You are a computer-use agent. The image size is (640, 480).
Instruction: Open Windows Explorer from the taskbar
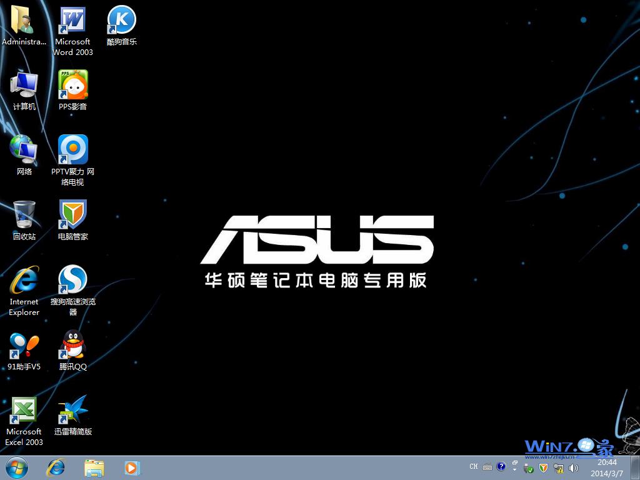[94, 467]
